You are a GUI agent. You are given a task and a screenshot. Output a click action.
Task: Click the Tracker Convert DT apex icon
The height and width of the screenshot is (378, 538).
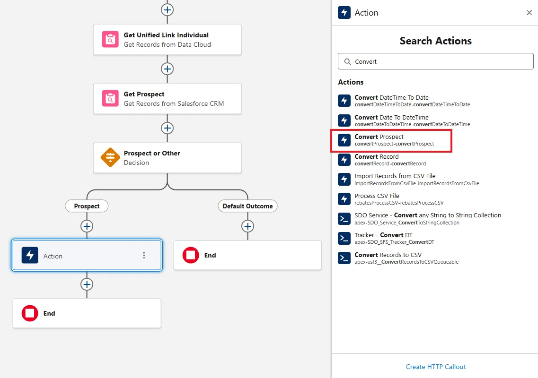(x=344, y=238)
